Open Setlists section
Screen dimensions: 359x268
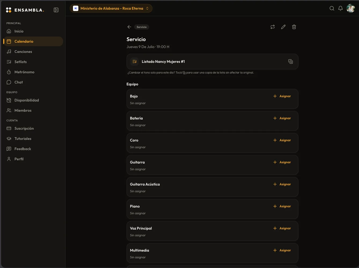pyautogui.click(x=33, y=62)
